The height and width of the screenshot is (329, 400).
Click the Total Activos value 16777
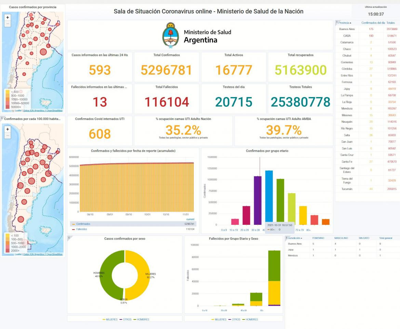tap(234, 70)
